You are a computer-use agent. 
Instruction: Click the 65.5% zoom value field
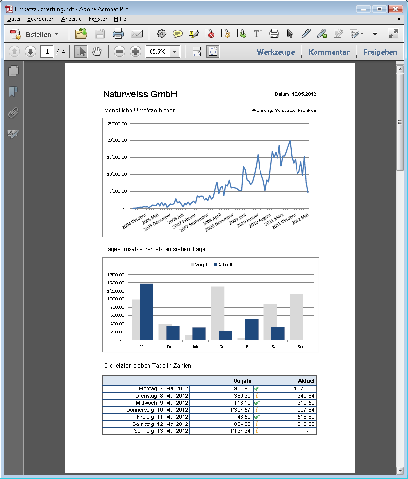[x=158, y=51]
